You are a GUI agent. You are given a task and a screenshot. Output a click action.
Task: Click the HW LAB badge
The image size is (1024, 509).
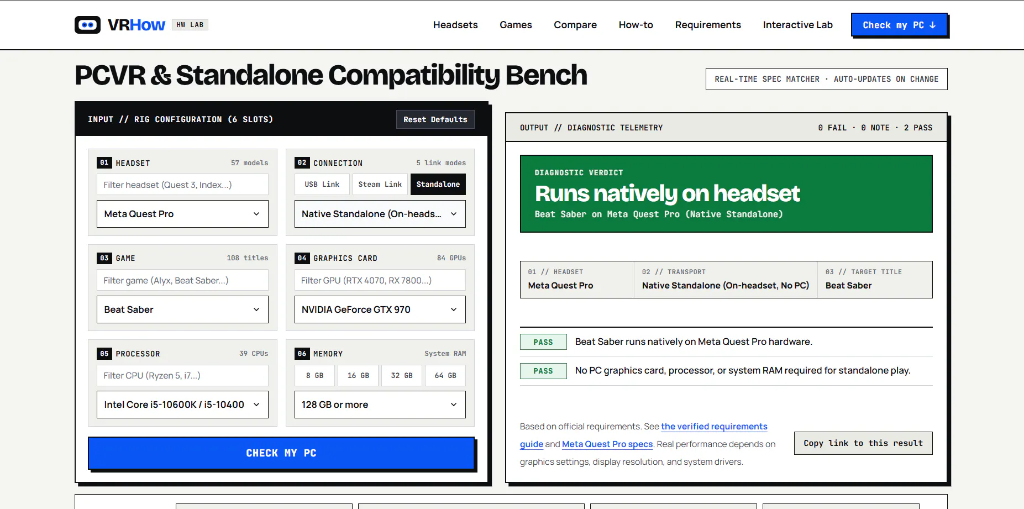point(190,25)
